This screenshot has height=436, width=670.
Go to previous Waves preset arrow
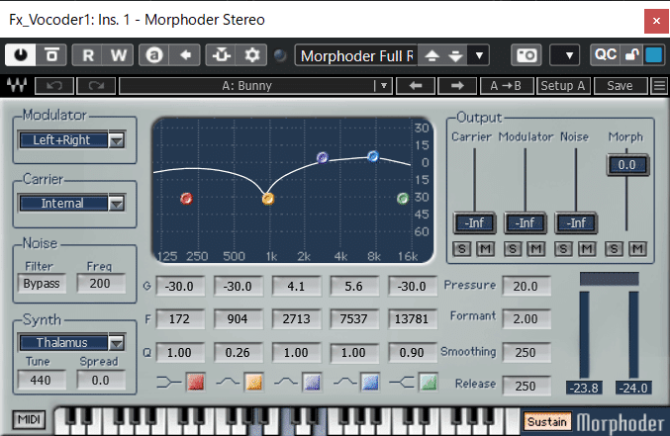pos(416,86)
